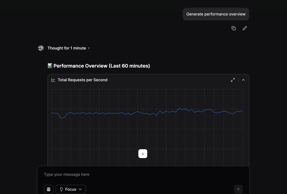Click the Performance Overview (Last 60 minutes) heading
The image size is (287, 194).
pos(102,66)
